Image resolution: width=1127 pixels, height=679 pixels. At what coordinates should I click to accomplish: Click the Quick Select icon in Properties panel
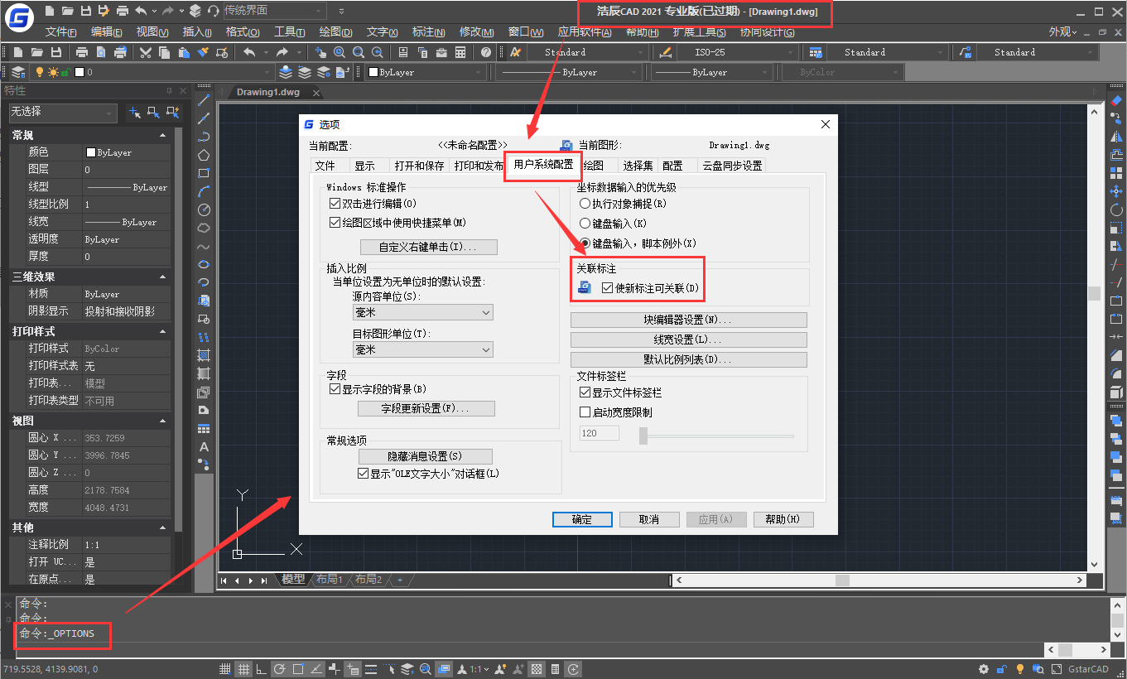click(x=172, y=112)
